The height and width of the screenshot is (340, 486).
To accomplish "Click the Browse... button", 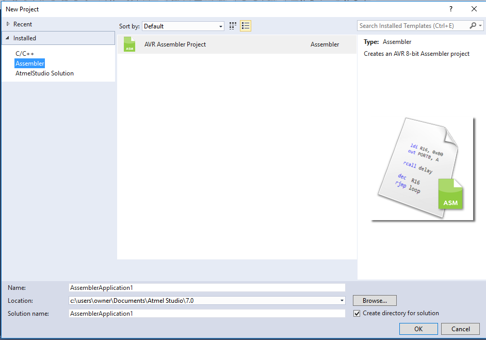I will pyautogui.click(x=375, y=301).
